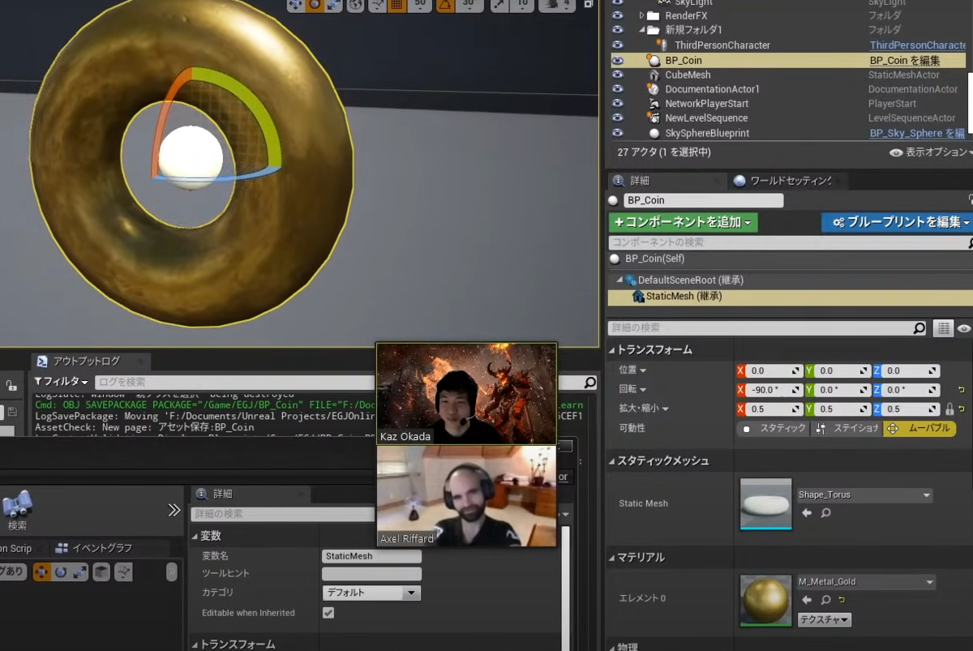Open the カテゴリ デフォルト combo box
973x651 pixels.
point(371,593)
